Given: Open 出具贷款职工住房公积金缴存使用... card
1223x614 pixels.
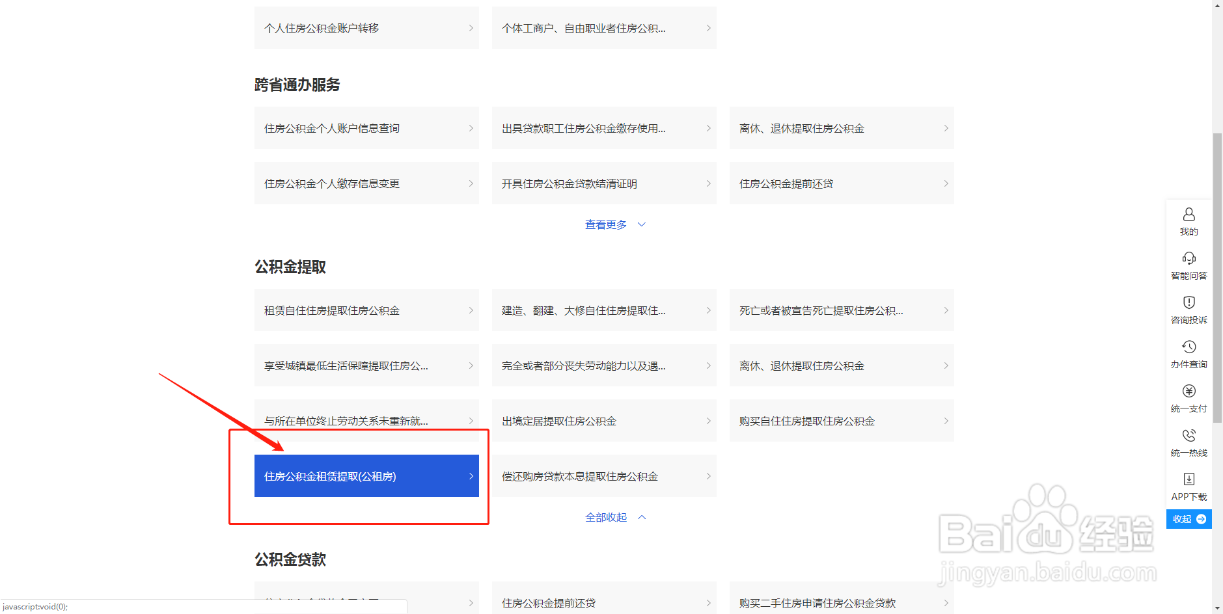Looking at the screenshot, I should click(604, 128).
